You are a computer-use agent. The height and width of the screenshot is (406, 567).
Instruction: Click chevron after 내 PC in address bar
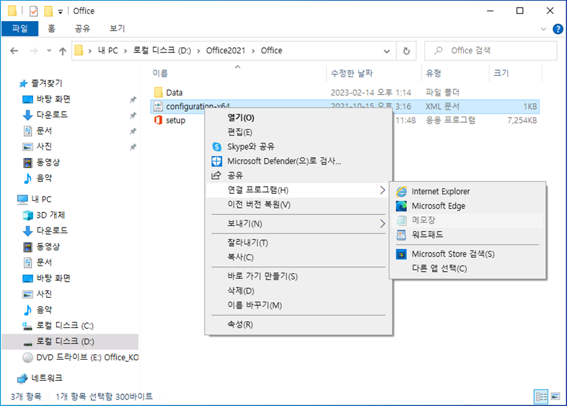(126, 51)
